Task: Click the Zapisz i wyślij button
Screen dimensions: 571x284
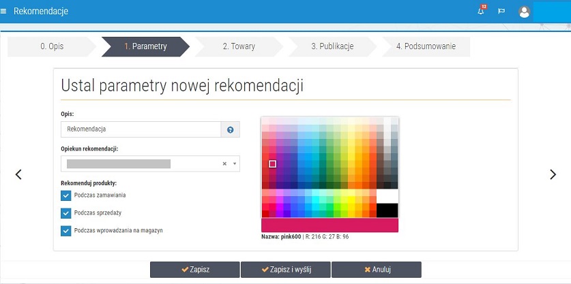Action: (285, 270)
